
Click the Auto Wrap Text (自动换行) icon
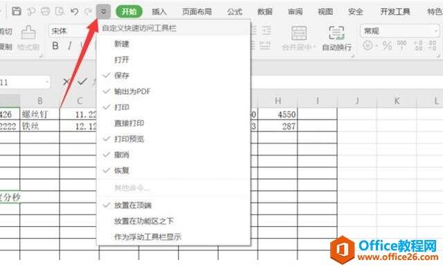tap(336, 33)
